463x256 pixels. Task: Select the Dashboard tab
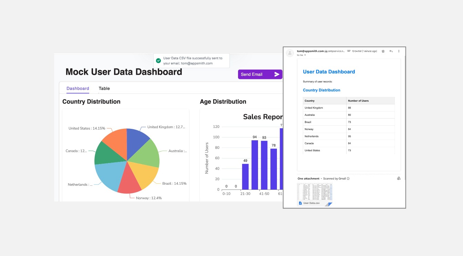[x=78, y=89]
